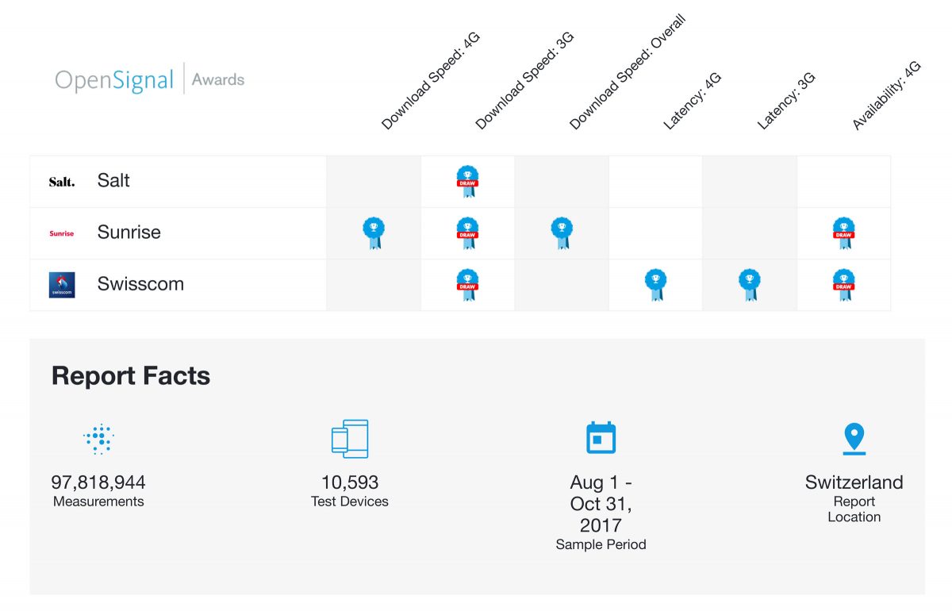Click the Report Facts heading
This screenshot has height=611, width=952.
click(x=131, y=375)
